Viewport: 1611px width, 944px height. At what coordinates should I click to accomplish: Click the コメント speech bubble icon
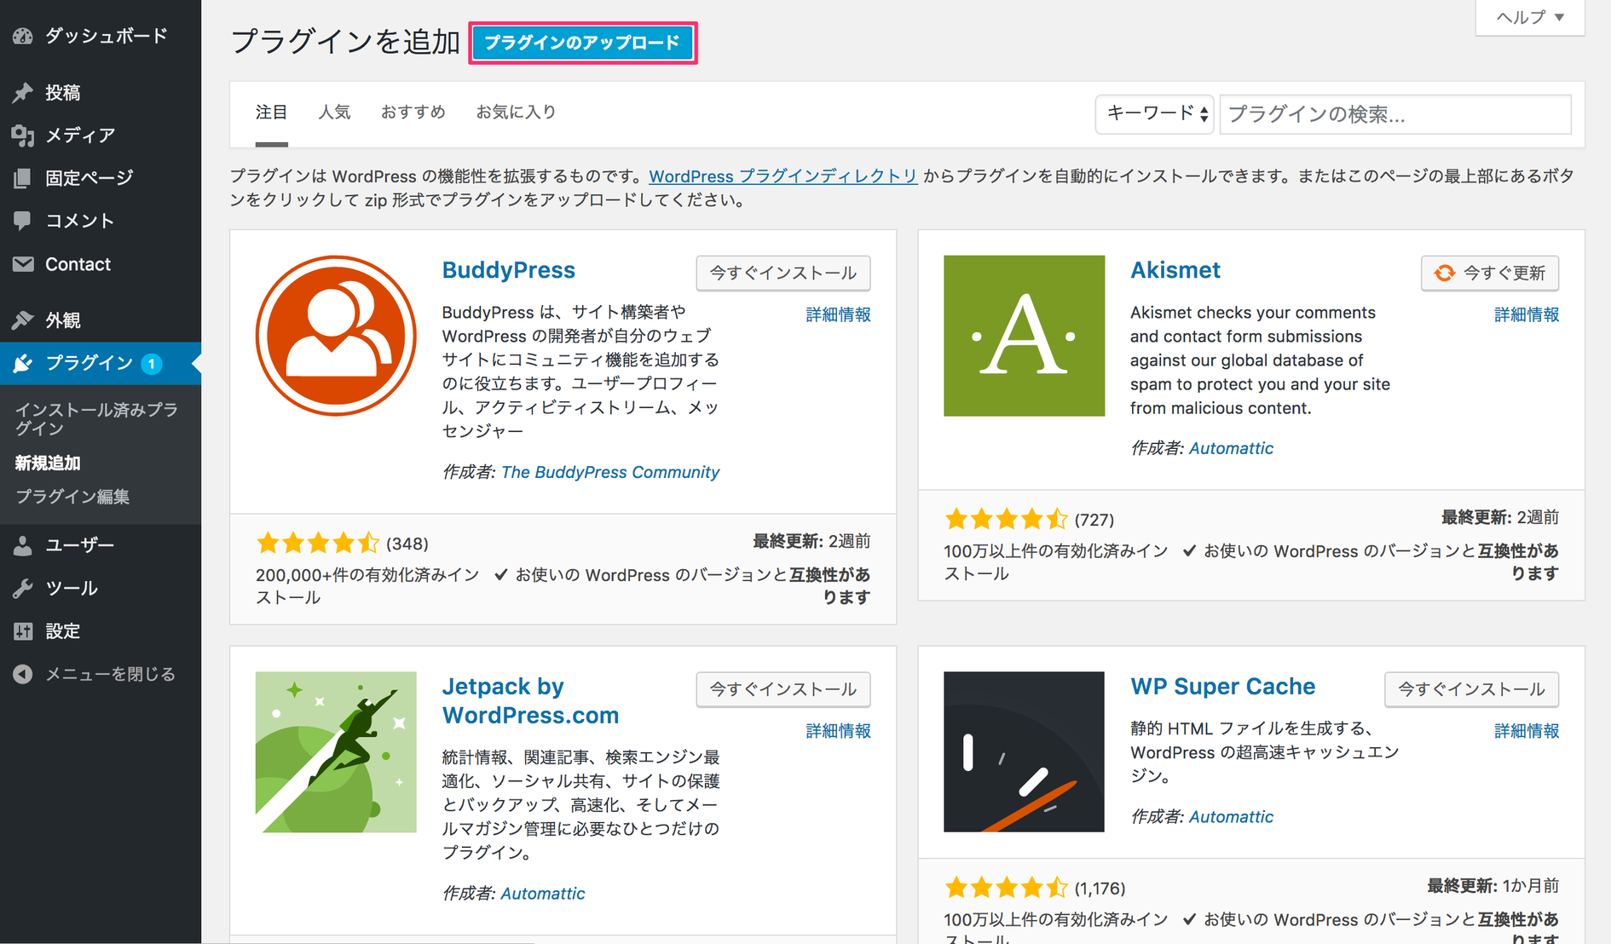(x=23, y=221)
